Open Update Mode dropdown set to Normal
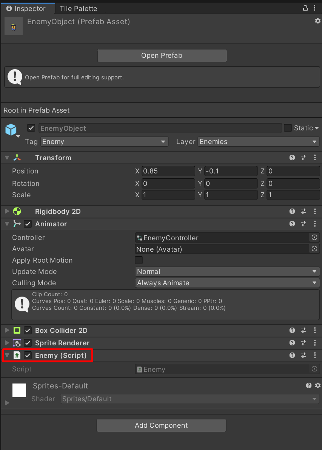 pyautogui.click(x=227, y=272)
